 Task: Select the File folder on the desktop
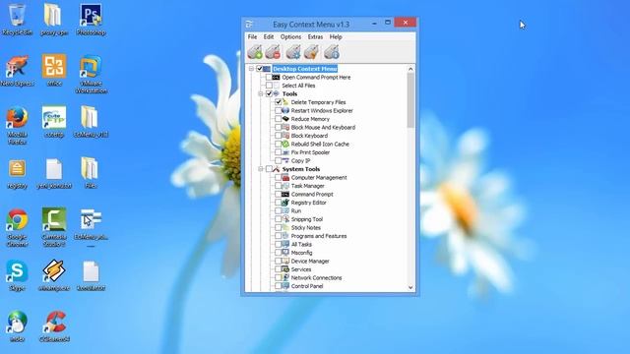tap(90, 173)
